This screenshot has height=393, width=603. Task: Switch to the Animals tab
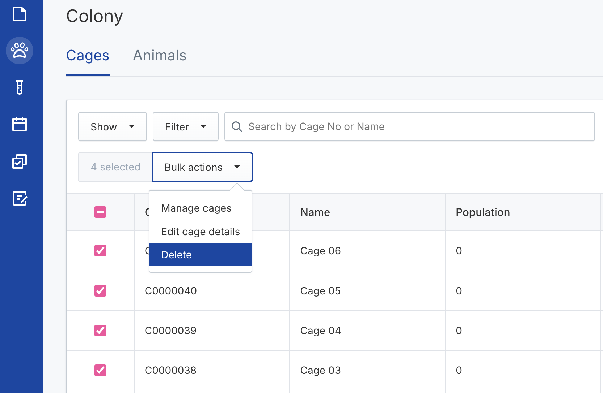(x=160, y=56)
